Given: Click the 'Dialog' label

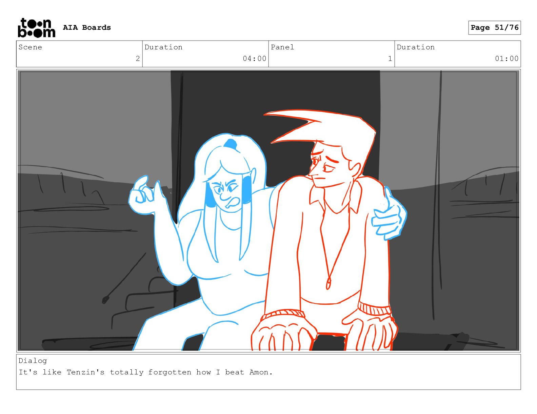Looking at the screenshot, I should (33, 361).
